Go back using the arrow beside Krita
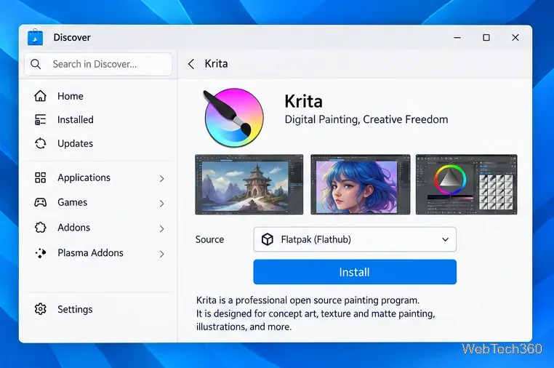 click(191, 64)
